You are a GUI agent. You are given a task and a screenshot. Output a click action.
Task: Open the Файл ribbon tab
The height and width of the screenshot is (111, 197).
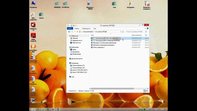(x=70, y=29)
